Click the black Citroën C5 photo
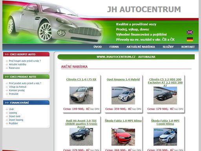201x151 pixels. [165, 96]
